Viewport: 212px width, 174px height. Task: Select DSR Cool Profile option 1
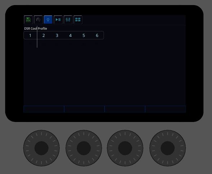[30, 35]
